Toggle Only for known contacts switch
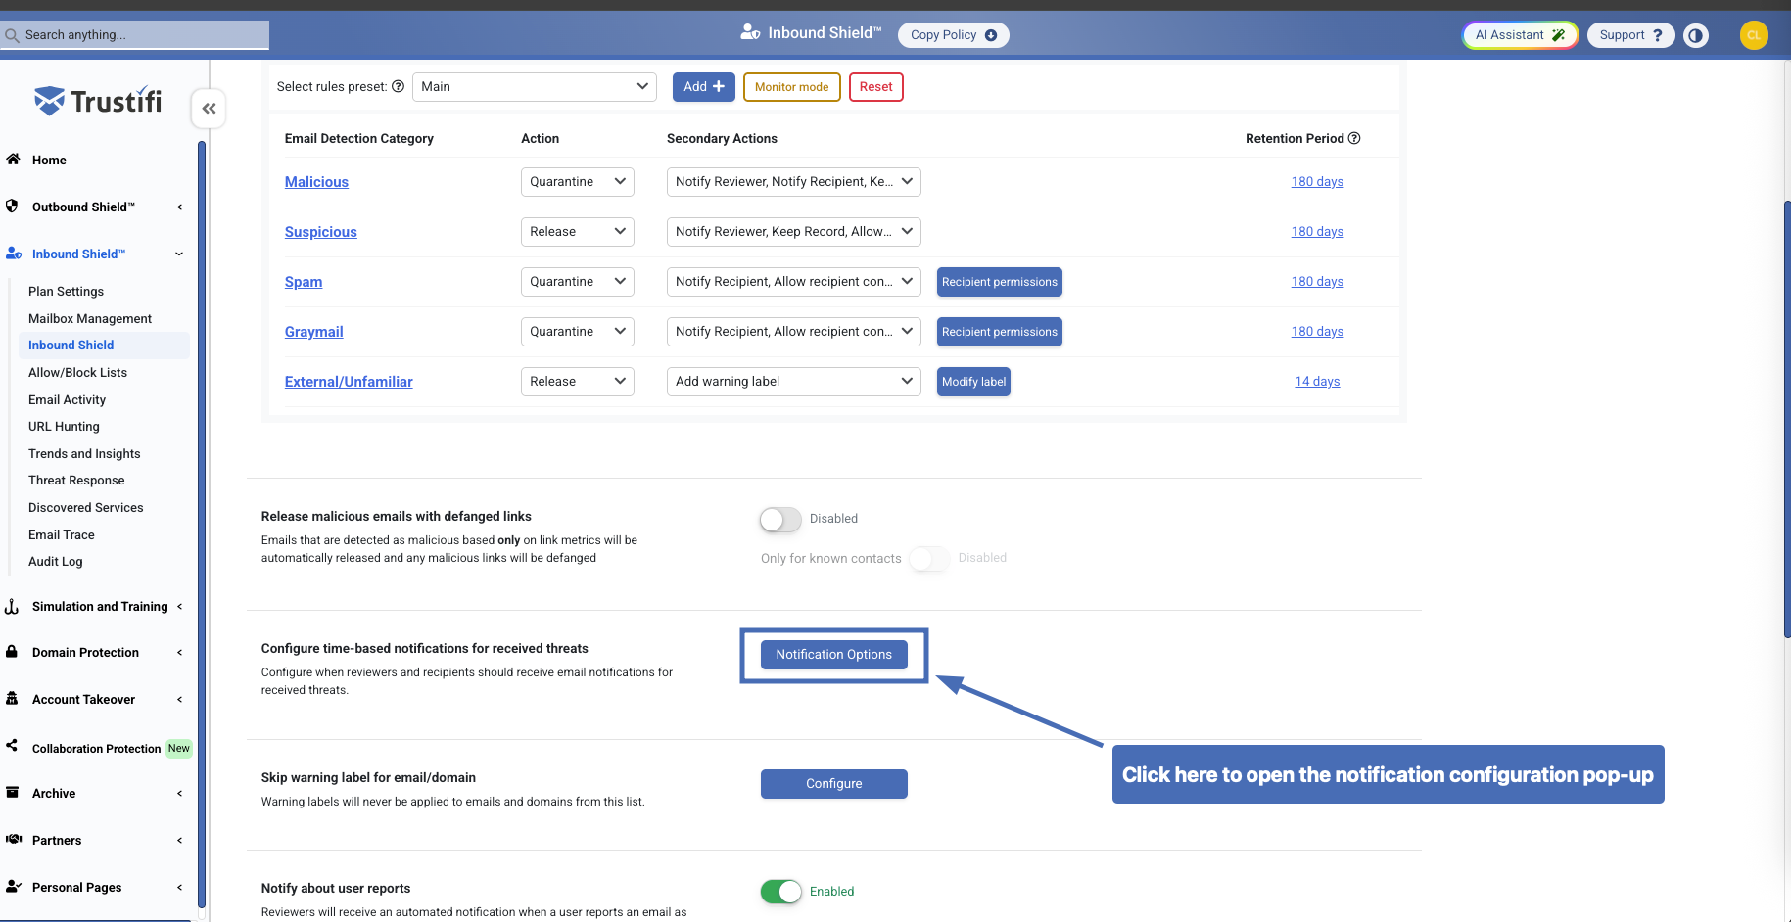Image resolution: width=1791 pixels, height=922 pixels. (929, 558)
